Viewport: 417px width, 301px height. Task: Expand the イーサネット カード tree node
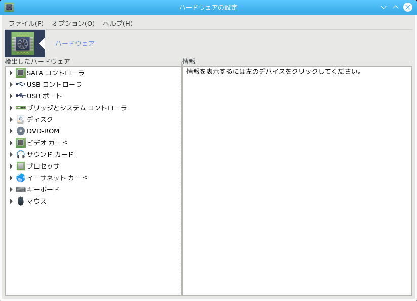(x=11, y=178)
